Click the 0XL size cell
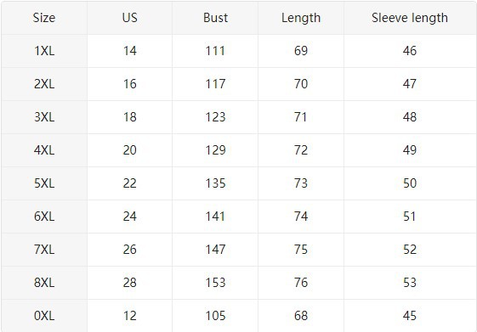Viewport: 477px width, 332px height. [44, 316]
